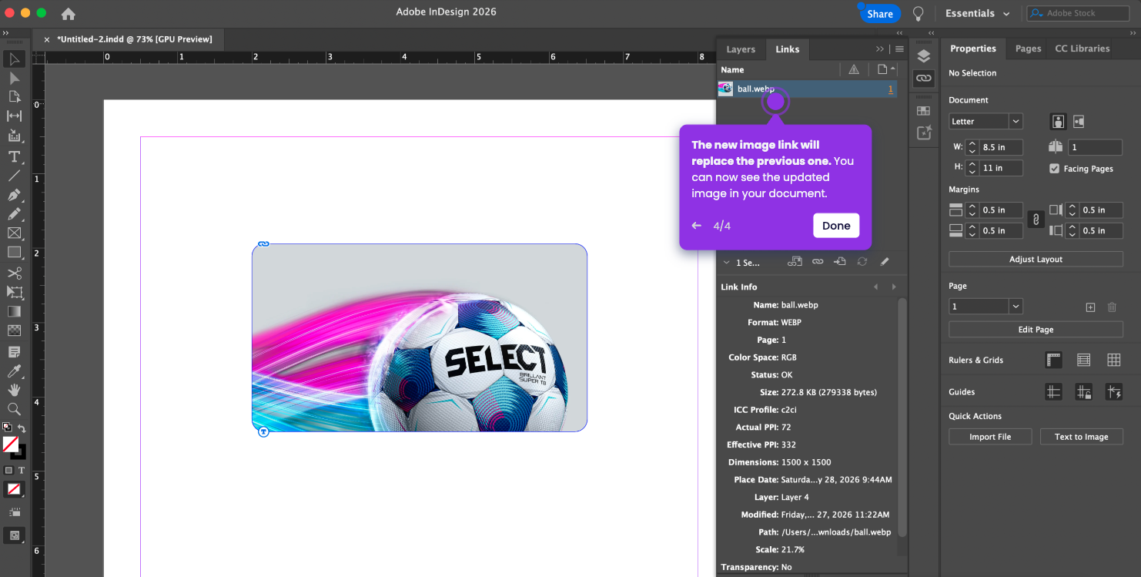Switch to the Pages tab

click(1028, 49)
